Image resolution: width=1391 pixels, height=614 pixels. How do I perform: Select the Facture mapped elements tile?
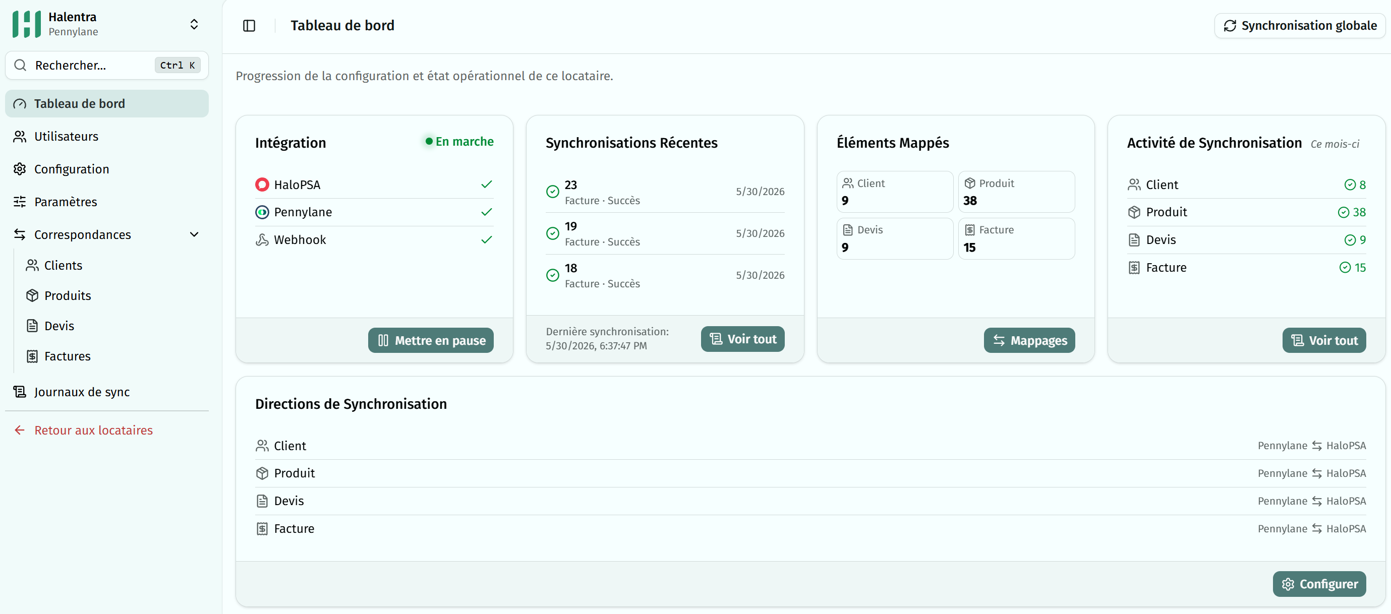[1016, 238]
